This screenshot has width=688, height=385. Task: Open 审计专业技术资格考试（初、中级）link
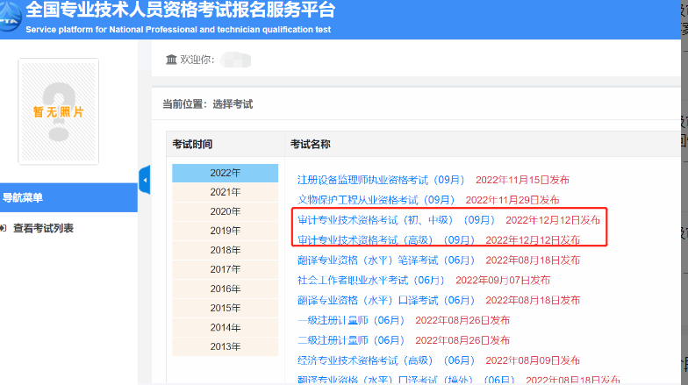pyautogui.click(x=397, y=219)
